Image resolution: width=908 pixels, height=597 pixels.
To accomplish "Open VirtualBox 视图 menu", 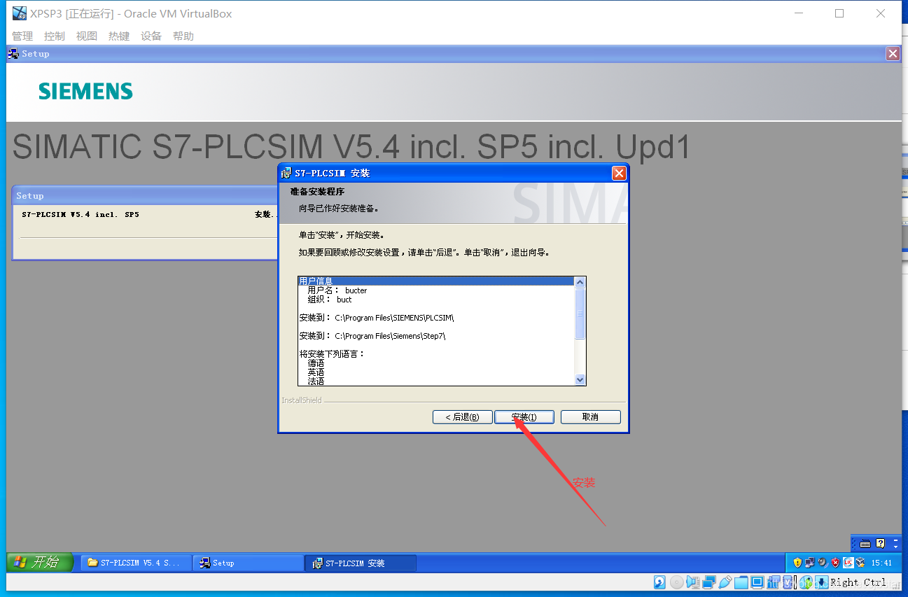I will click(87, 36).
